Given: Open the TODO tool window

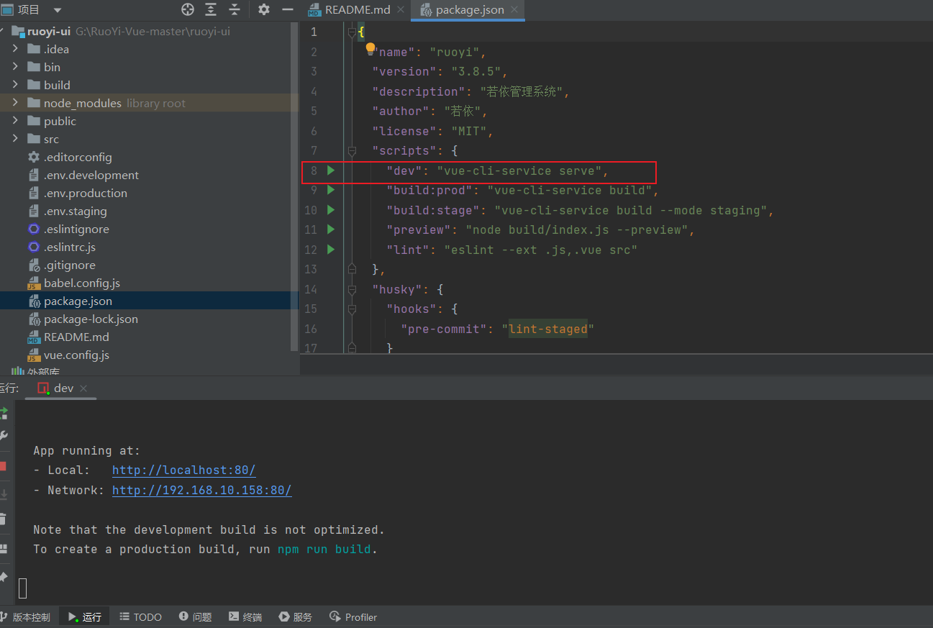Looking at the screenshot, I should pyautogui.click(x=140, y=616).
